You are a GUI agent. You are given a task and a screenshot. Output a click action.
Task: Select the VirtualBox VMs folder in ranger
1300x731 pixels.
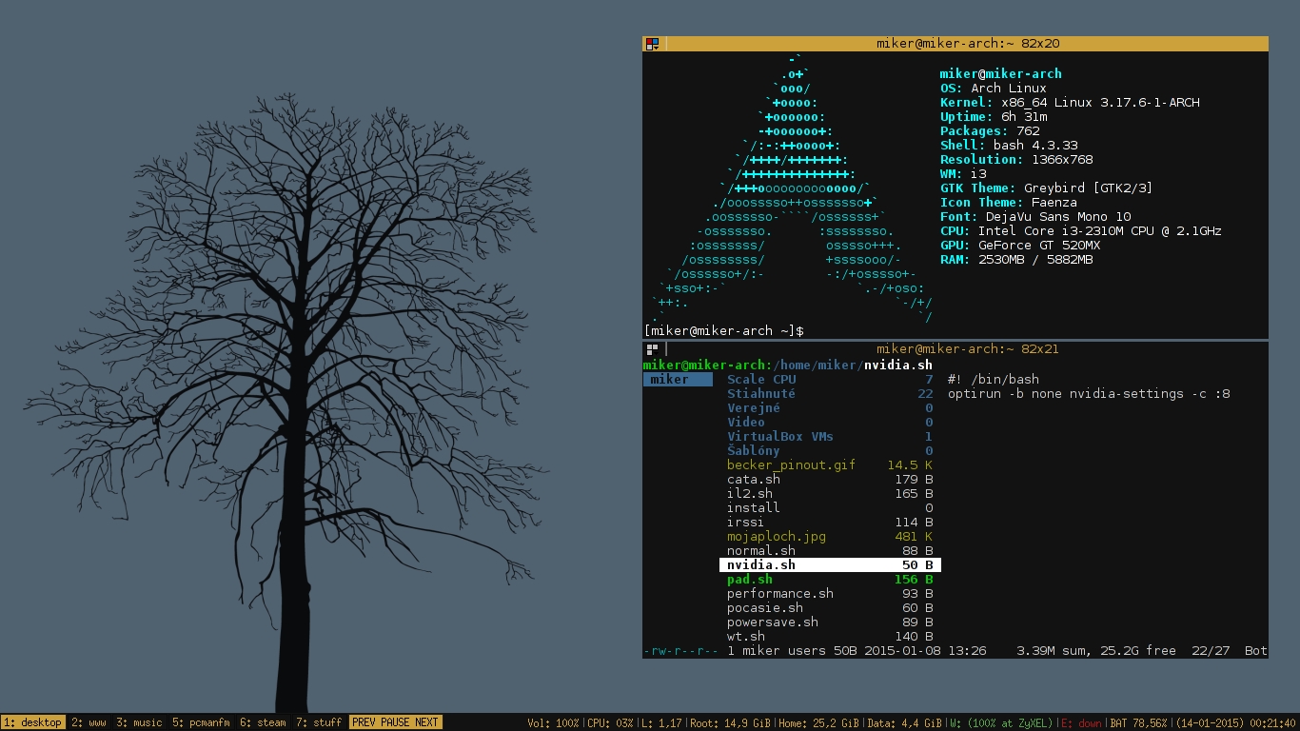pyautogui.click(x=830, y=437)
